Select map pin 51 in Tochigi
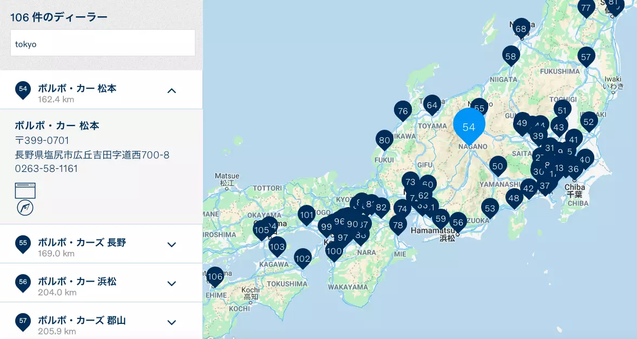This screenshot has width=637, height=339. coord(562,111)
